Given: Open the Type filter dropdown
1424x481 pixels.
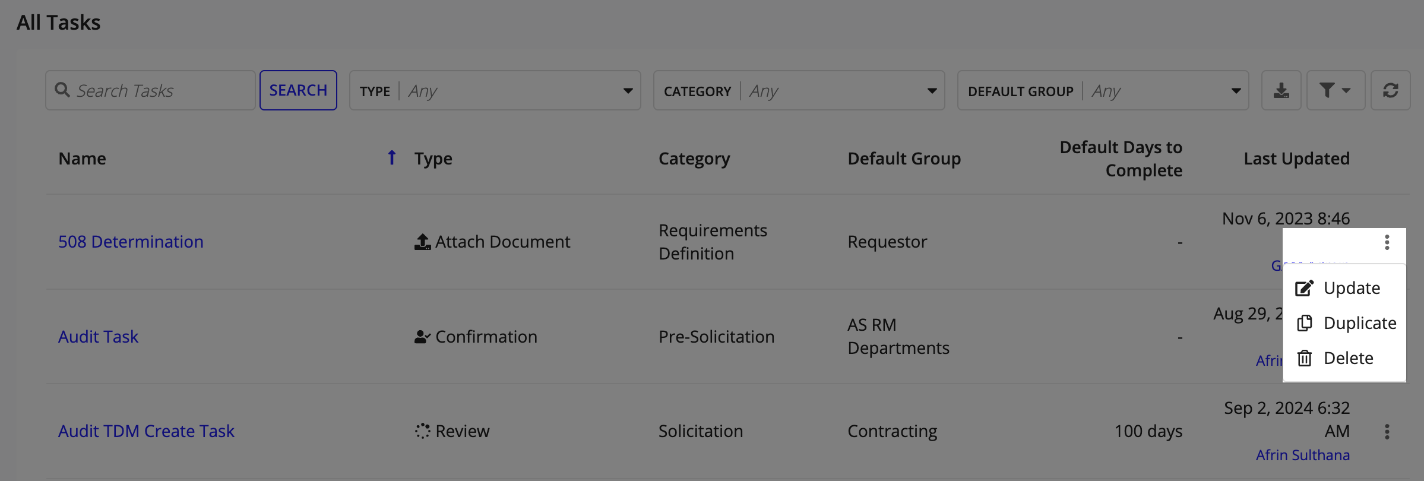Looking at the screenshot, I should click(495, 90).
